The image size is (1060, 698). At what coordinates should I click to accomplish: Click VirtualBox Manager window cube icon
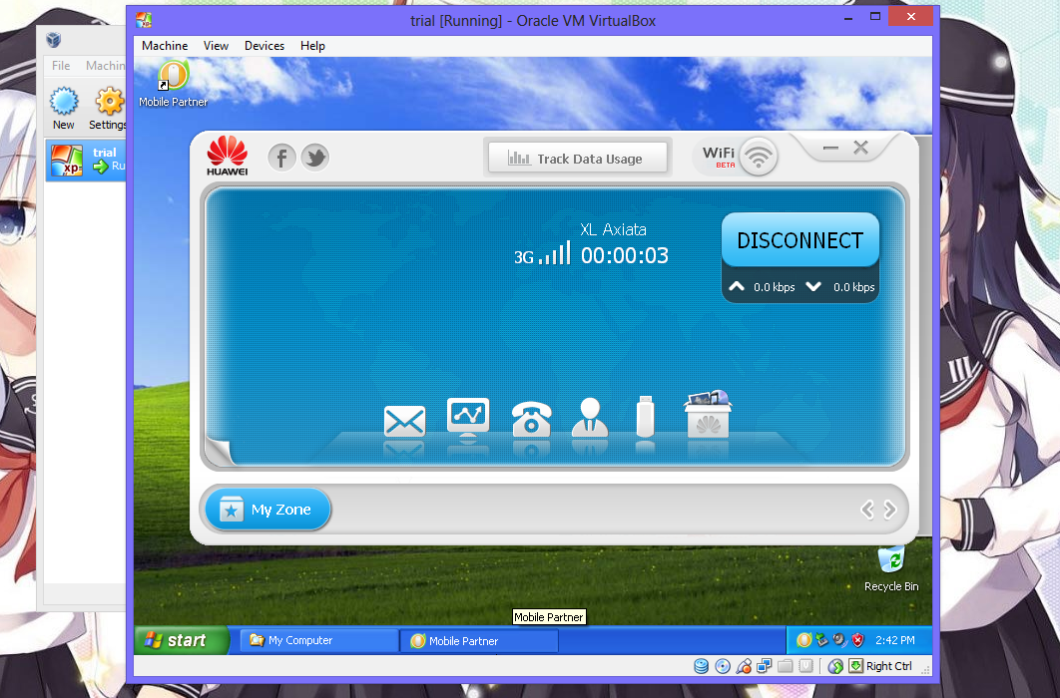click(x=54, y=40)
